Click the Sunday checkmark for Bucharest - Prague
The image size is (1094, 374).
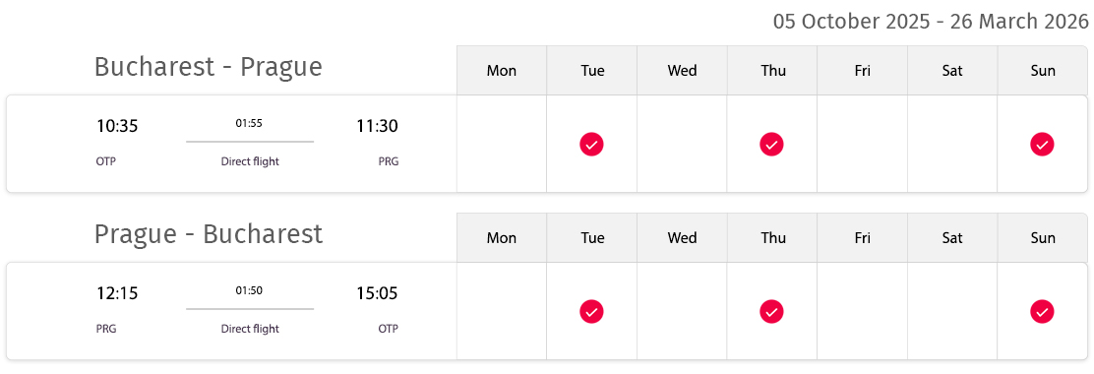1043,145
